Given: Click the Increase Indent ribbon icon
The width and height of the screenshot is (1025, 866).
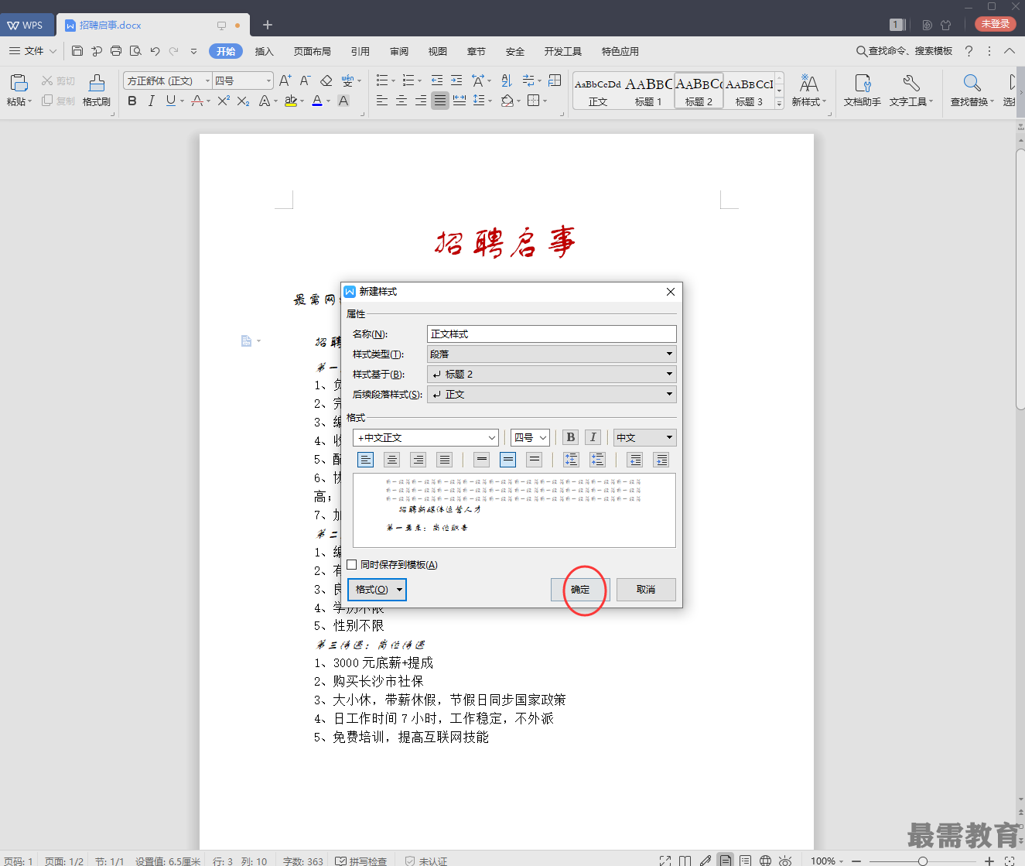Looking at the screenshot, I should click(456, 80).
